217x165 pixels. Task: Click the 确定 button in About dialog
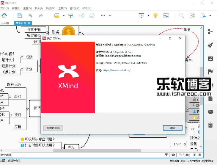(173, 128)
